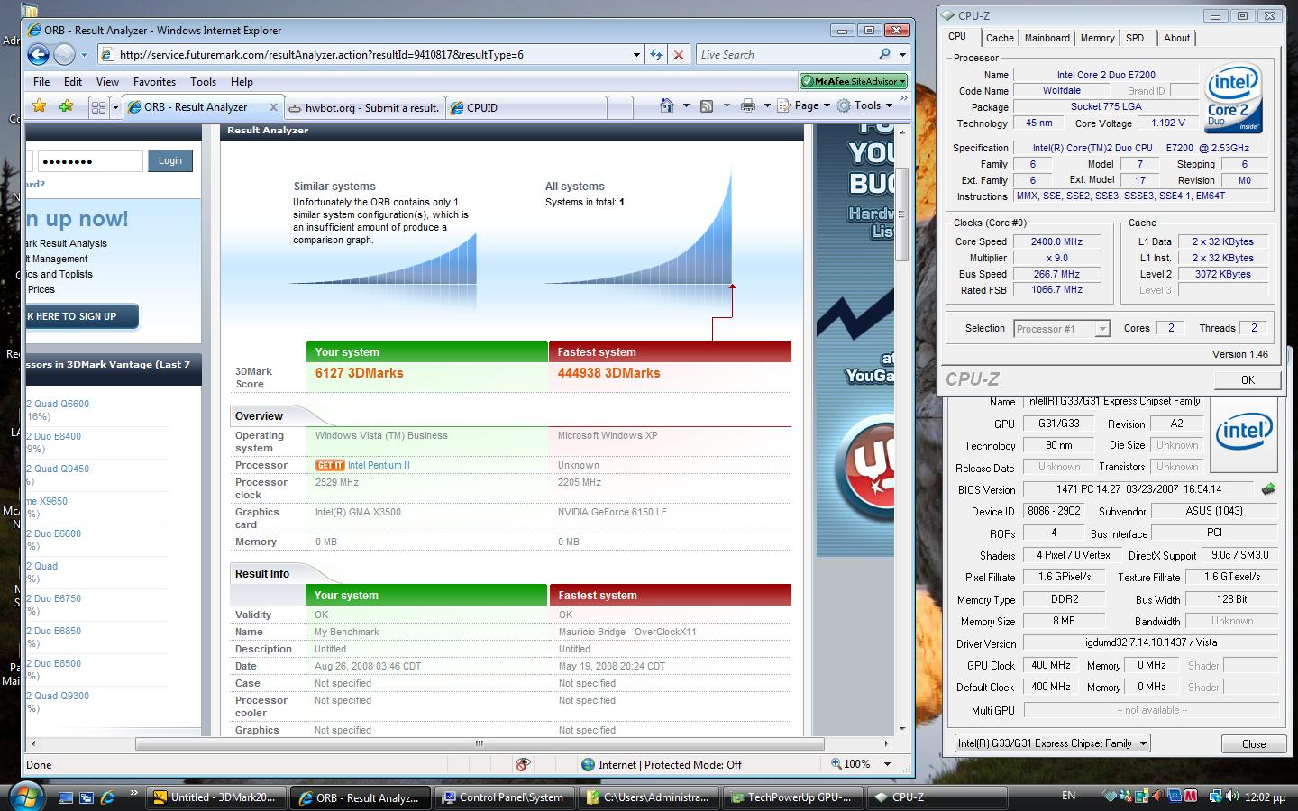Click Show Desktop quick launch icon
Image resolution: width=1298 pixels, height=811 pixels.
coord(66,797)
